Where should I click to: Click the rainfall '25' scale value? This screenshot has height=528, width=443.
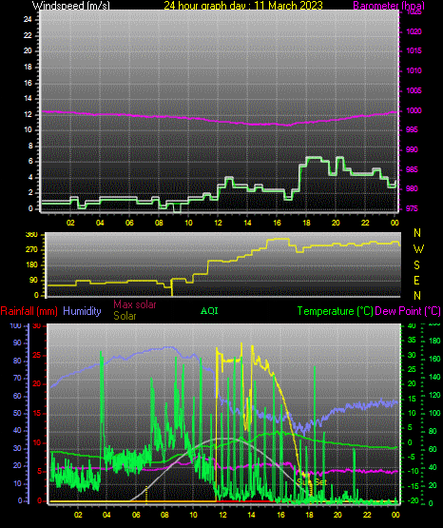(37, 355)
